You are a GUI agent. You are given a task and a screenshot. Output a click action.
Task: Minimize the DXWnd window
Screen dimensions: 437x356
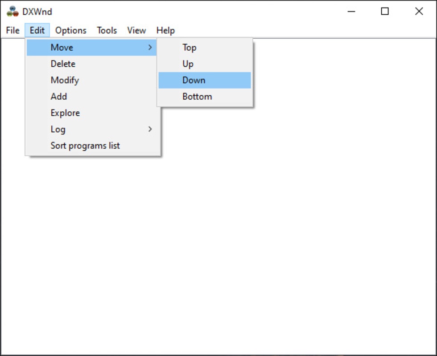[351, 12]
